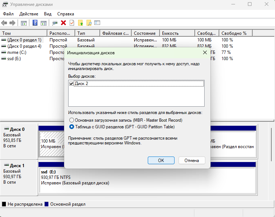Viewport: 275px width, 217px height.
Task: Click the connect disk toolbar icon
Action: [x=55, y=23]
